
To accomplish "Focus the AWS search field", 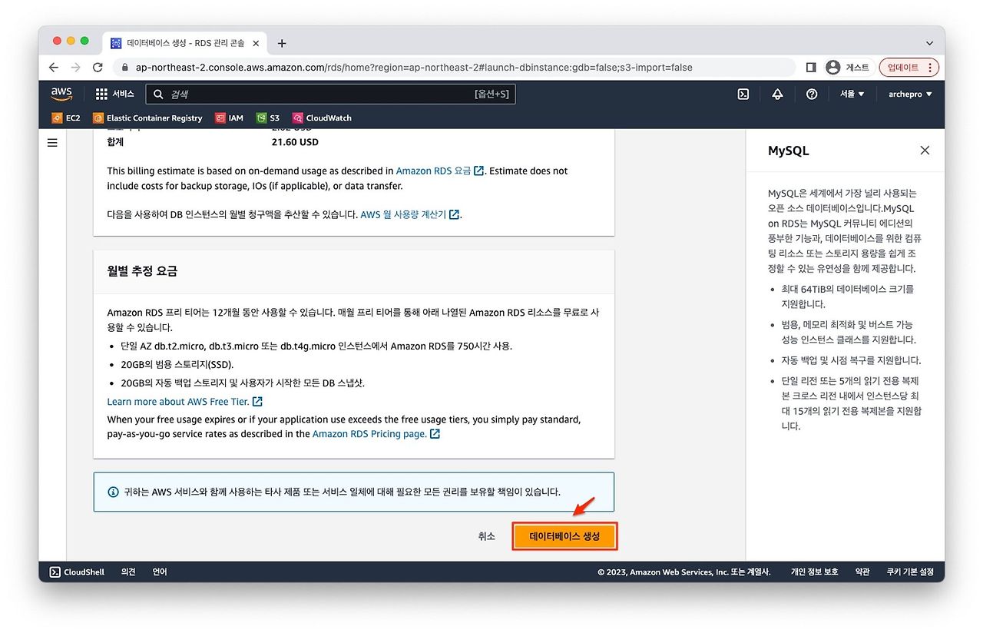I will click(x=330, y=94).
